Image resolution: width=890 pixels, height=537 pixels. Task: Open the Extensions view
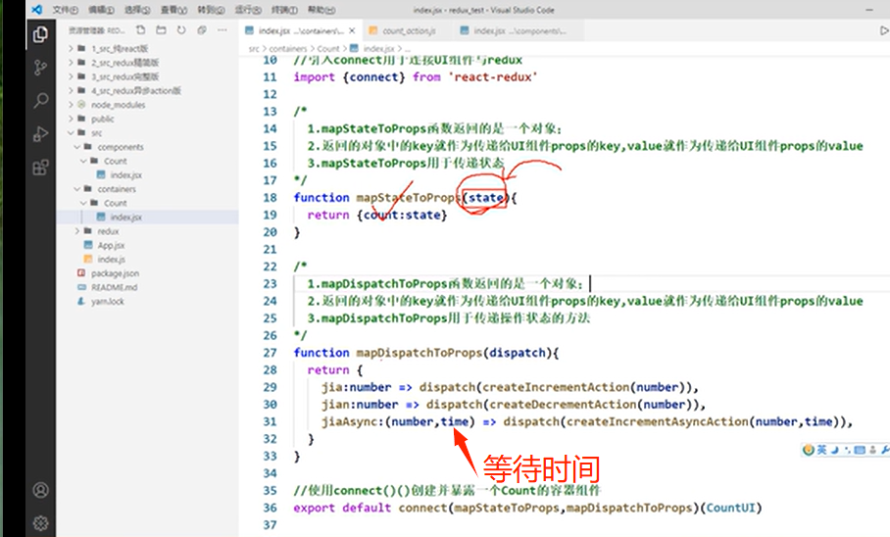[40, 168]
